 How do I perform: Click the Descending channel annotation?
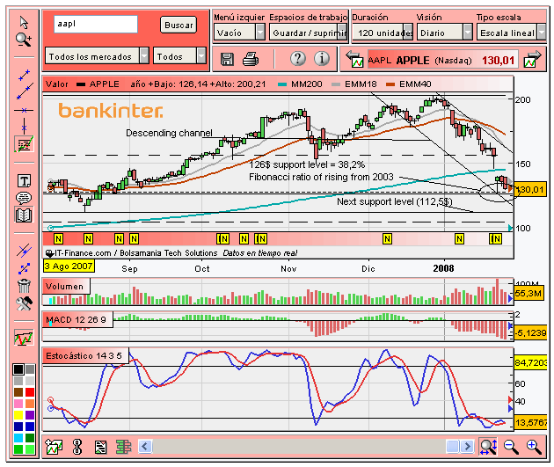169,133
